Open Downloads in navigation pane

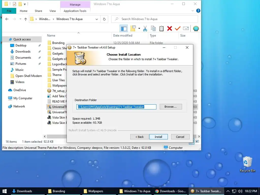pos(23,52)
